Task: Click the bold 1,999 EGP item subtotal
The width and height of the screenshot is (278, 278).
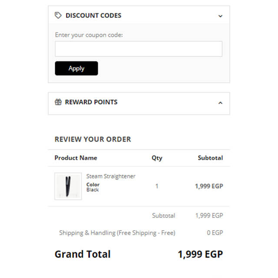Action: pyautogui.click(x=209, y=186)
